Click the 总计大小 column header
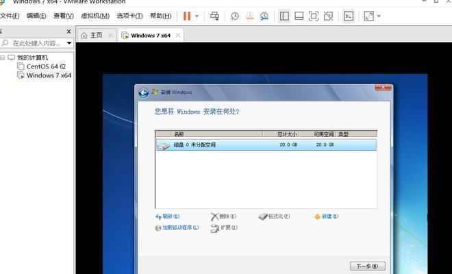Image resolution: width=452 pixels, height=274 pixels. [281, 134]
